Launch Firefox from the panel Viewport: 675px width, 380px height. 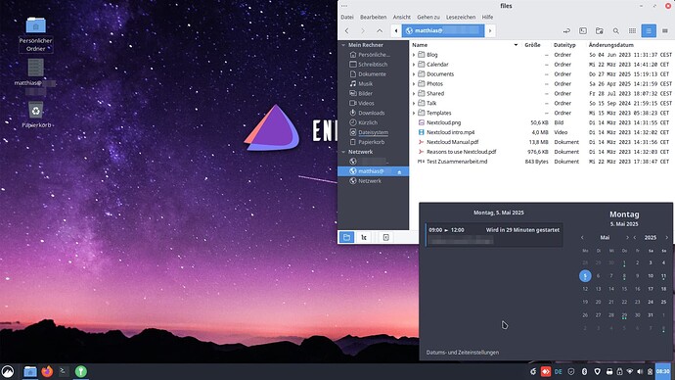coord(47,371)
